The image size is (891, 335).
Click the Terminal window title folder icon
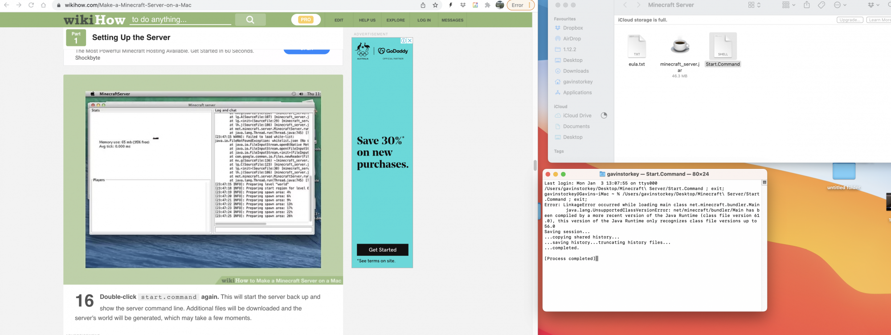602,174
